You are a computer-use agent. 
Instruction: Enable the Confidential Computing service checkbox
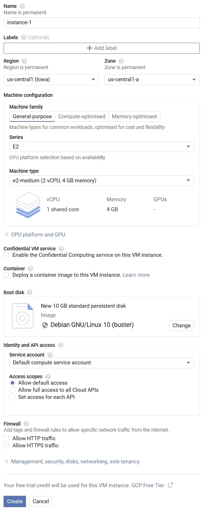[6, 255]
